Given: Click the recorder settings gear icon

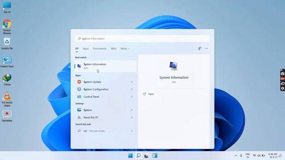Looking at the screenshot, I should tap(282, 88).
